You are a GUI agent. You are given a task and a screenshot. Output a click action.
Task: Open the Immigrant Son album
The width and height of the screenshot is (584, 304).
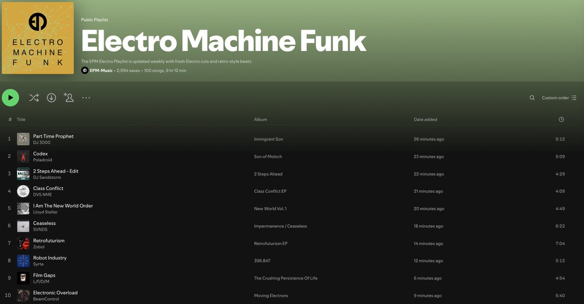click(268, 139)
